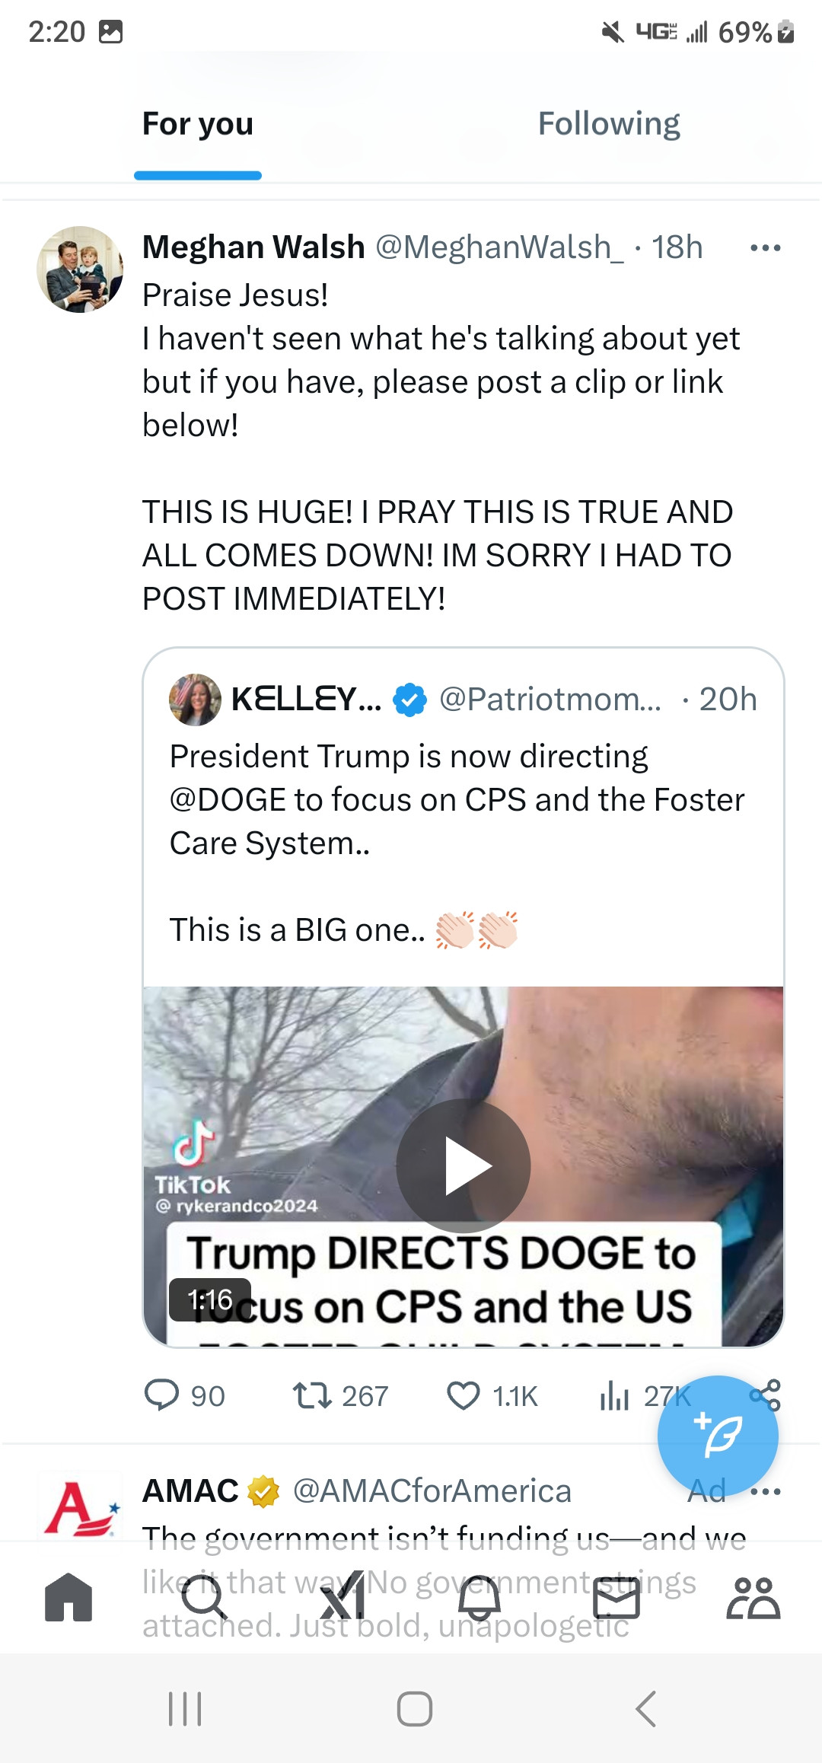Open the @AMACforAmerica profile link

(432, 1491)
